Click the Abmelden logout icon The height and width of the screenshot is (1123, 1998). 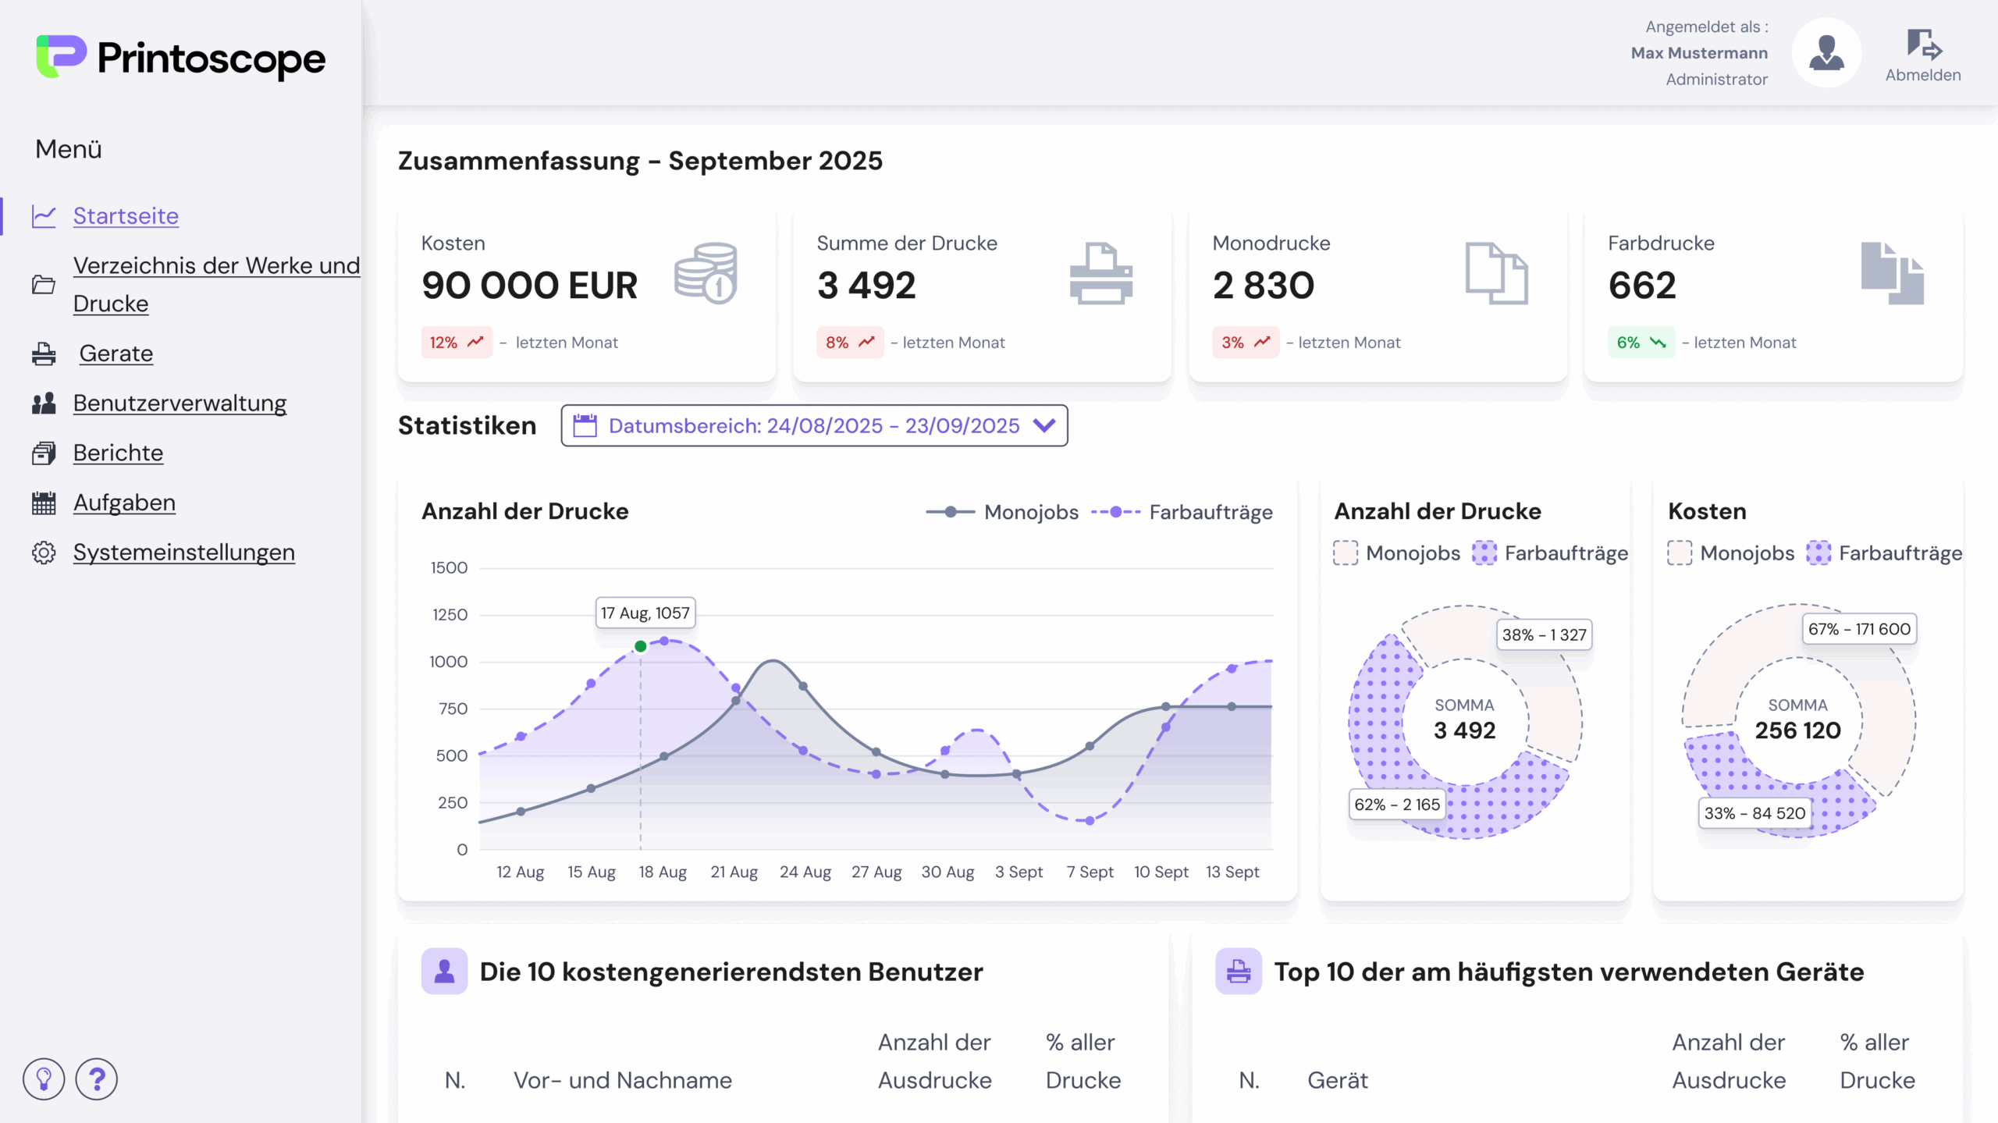click(1924, 45)
